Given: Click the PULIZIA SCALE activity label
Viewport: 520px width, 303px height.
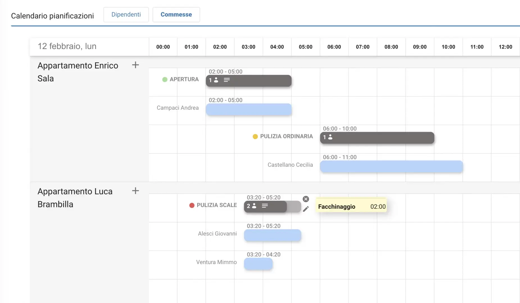Looking at the screenshot, I should pos(217,205).
